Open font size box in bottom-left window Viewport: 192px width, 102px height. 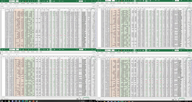click(x=17, y=49)
